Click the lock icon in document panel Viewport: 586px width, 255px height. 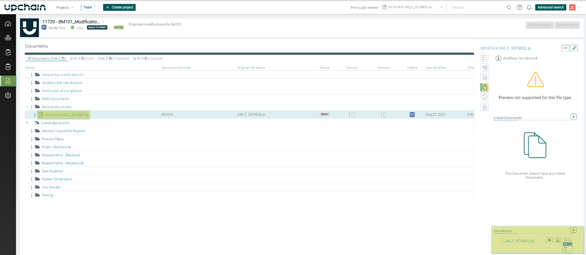click(484, 107)
